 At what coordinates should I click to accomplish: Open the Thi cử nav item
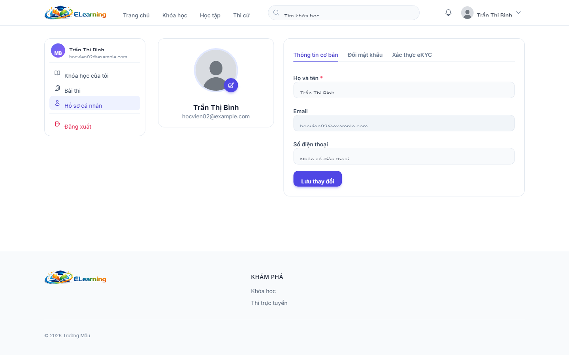[241, 15]
